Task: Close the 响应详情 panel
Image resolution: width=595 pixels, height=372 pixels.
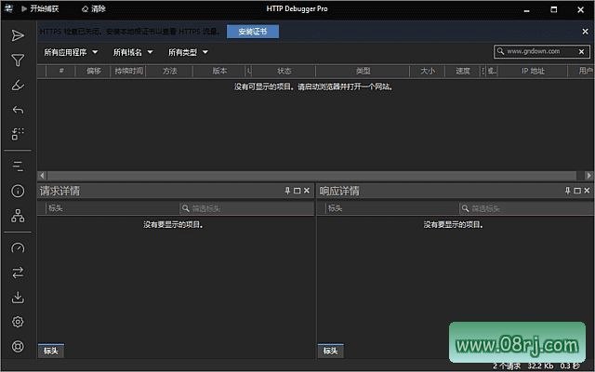Action: click(587, 191)
